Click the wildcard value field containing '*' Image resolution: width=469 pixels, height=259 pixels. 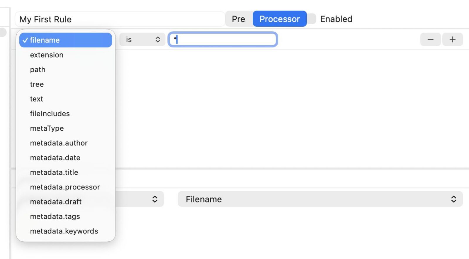223,39
